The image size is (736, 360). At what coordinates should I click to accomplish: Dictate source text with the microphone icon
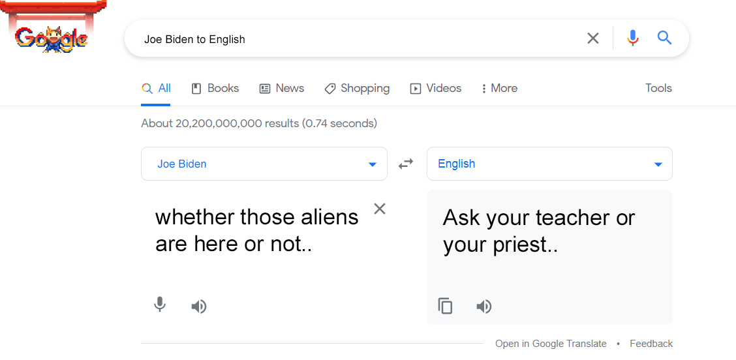click(160, 305)
